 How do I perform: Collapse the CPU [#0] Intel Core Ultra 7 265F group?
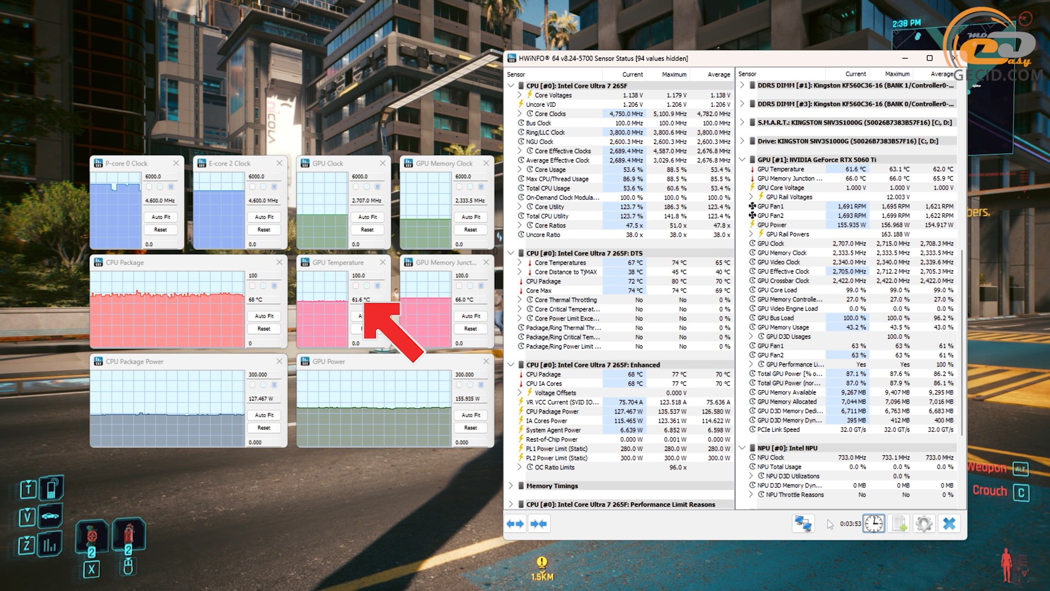(511, 86)
